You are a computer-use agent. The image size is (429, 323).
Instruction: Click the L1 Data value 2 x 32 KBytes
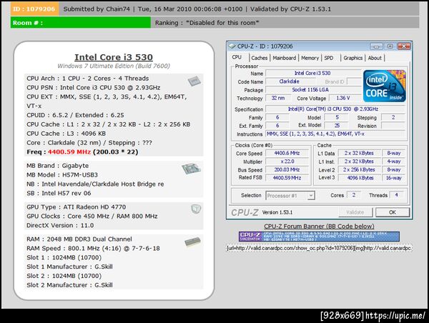(x=359, y=153)
